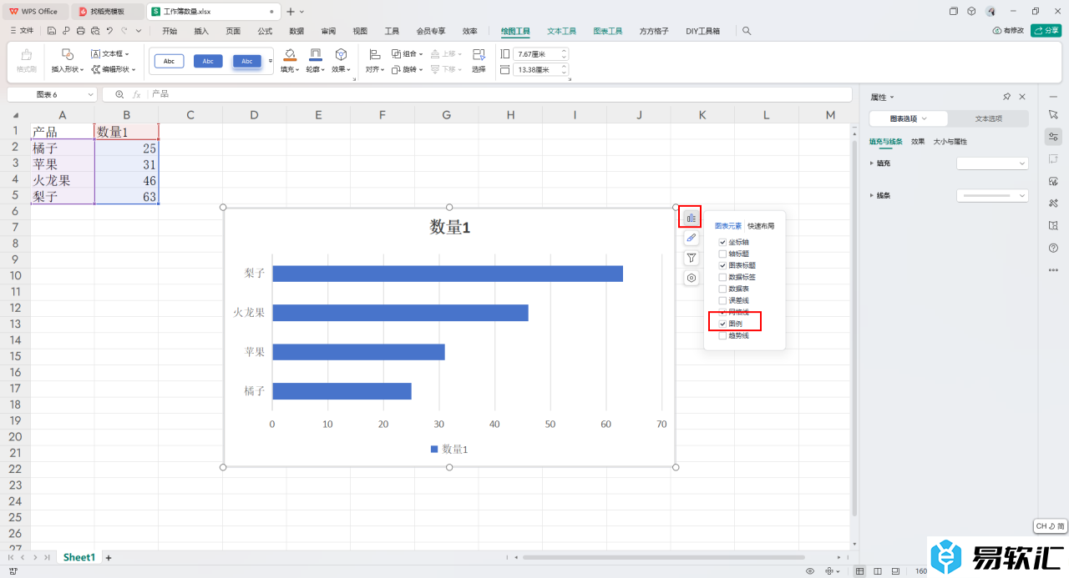
Task: Open the 开始 ribbon tab
Action: 170,31
